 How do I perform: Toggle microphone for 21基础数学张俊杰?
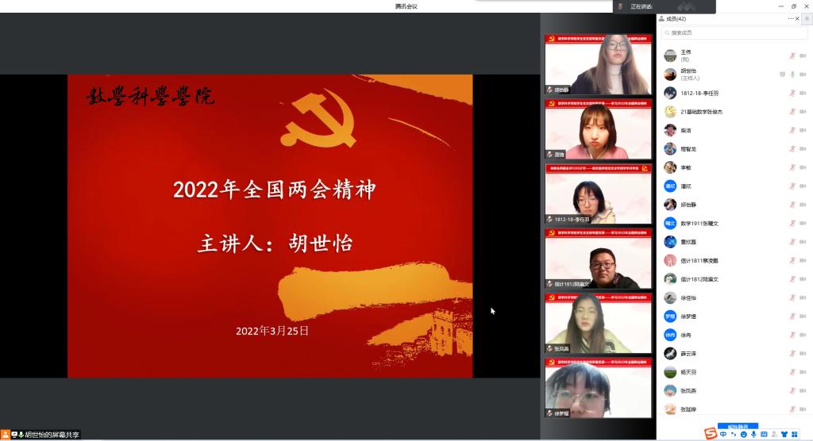tap(792, 111)
